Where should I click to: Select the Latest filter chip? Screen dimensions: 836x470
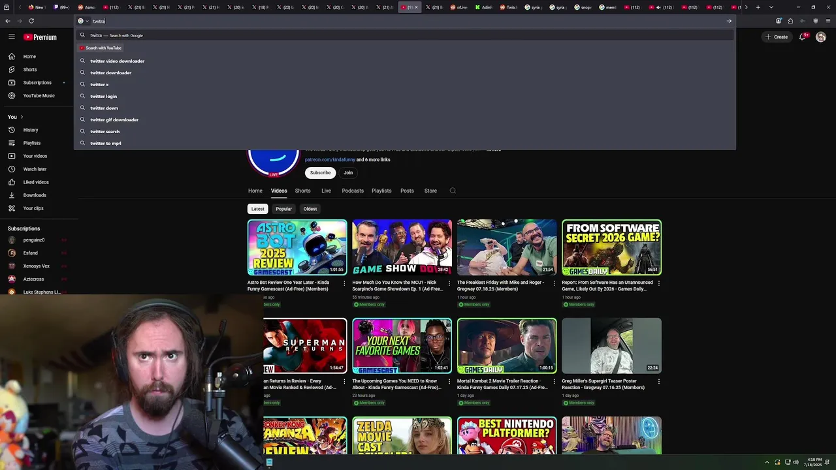(x=258, y=209)
